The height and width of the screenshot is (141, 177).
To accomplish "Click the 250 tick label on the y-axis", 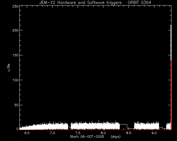I will [15, 6].
